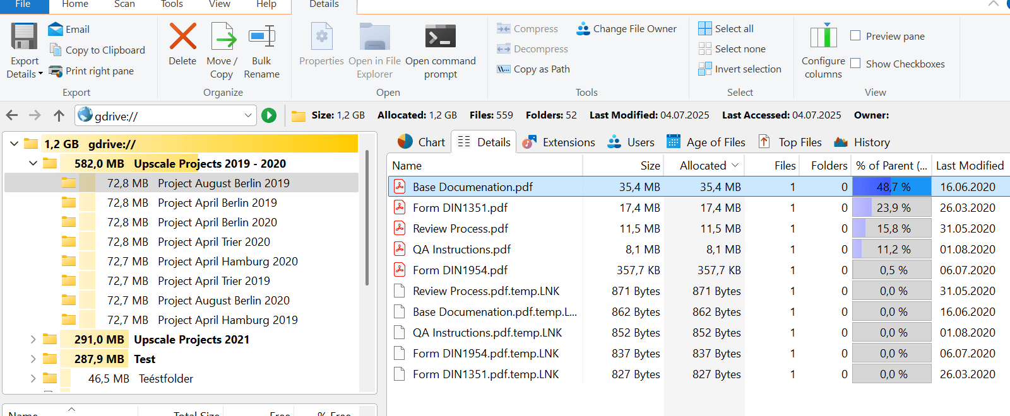The image size is (1010, 416).
Task: Click the Configure columns icon
Action: 823,37
